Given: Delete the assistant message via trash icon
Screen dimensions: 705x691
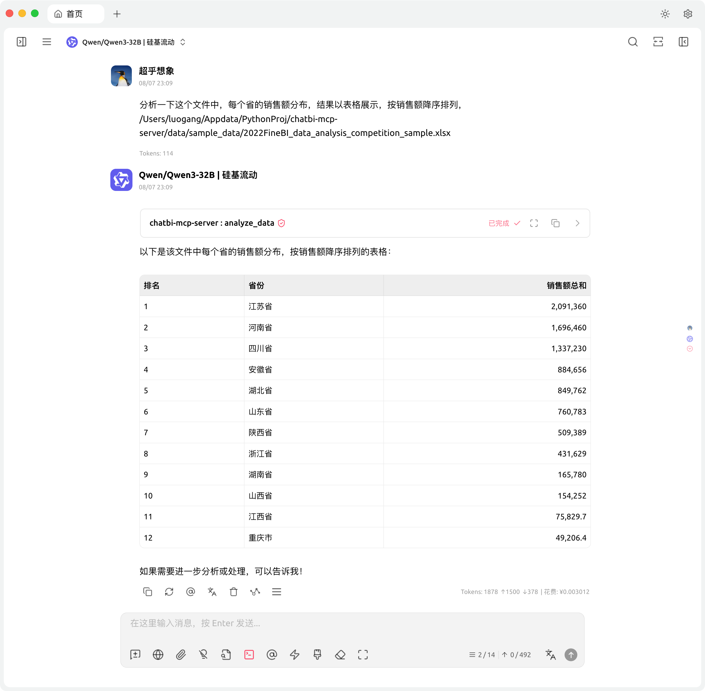Looking at the screenshot, I should 234,591.
